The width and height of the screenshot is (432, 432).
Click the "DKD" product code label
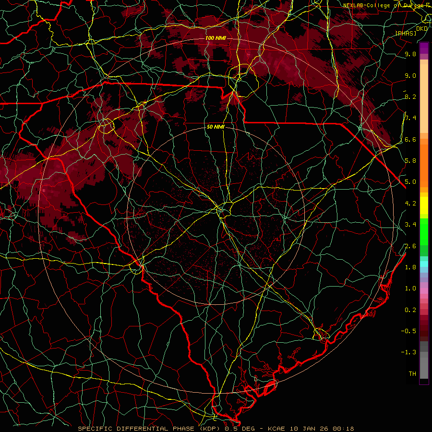422,28
